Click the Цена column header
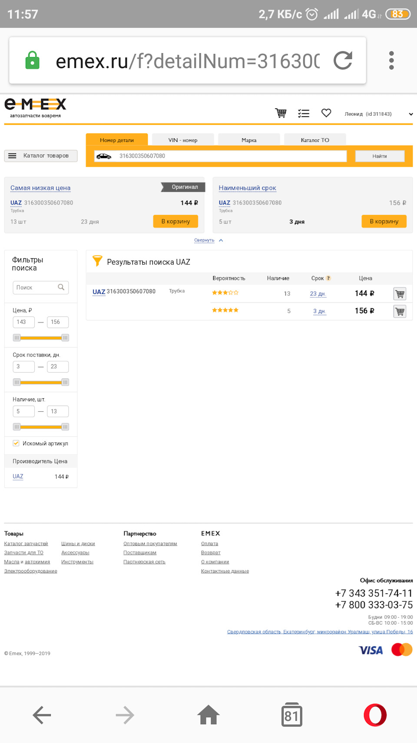 pos(365,278)
